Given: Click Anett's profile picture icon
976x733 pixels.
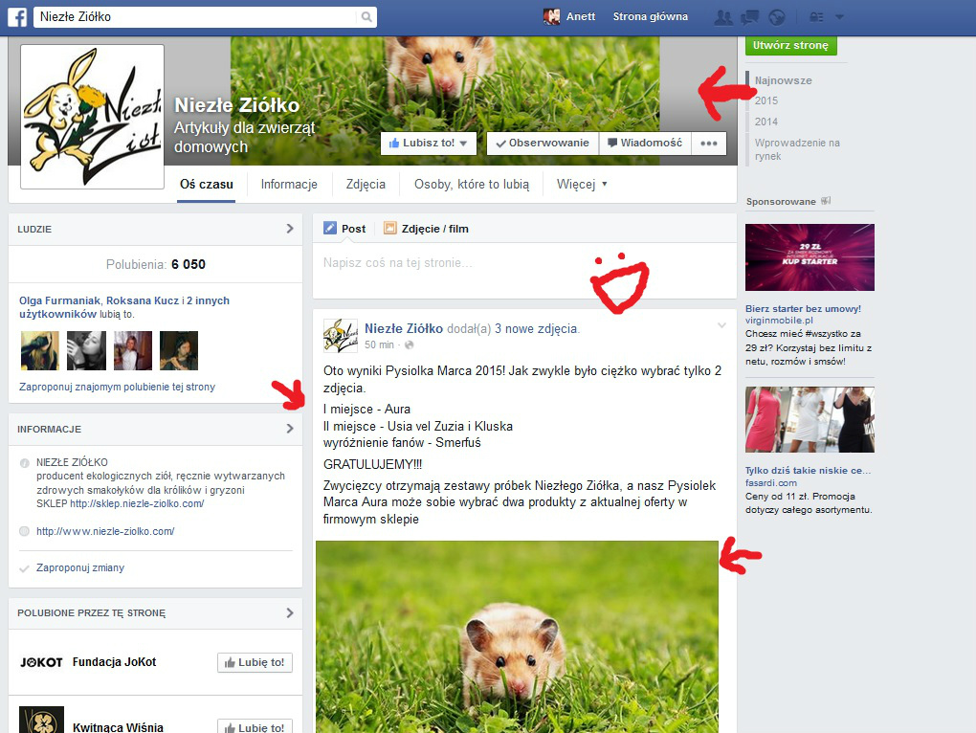Looking at the screenshot, I should click(551, 17).
